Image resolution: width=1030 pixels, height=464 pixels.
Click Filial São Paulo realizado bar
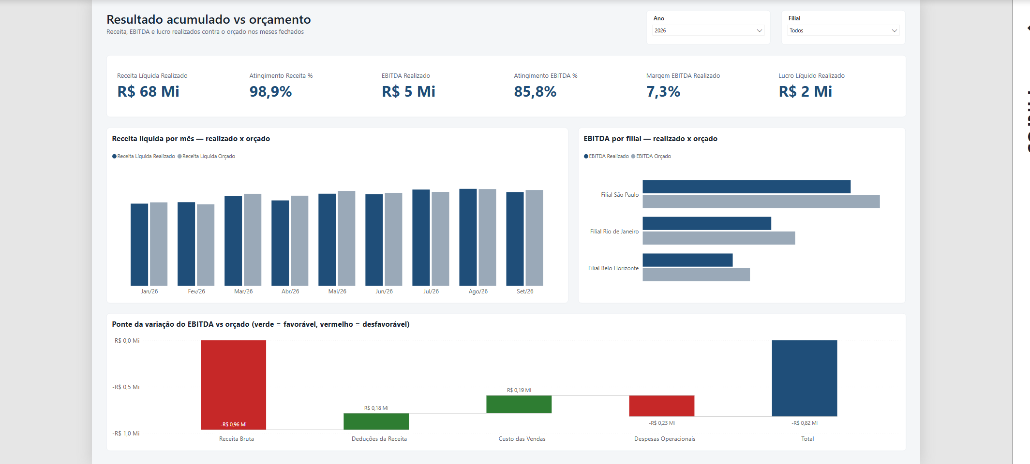pos(746,187)
